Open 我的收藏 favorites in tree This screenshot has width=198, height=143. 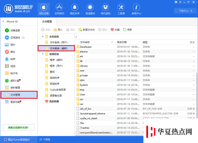(x=52, y=102)
